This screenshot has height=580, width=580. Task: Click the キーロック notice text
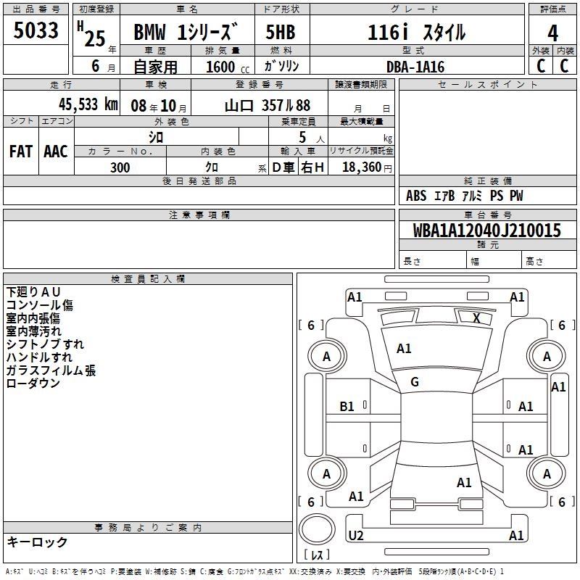[x=37, y=542]
